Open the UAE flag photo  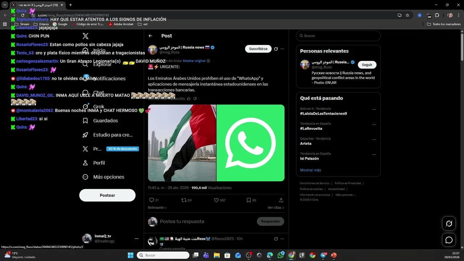click(x=182, y=143)
